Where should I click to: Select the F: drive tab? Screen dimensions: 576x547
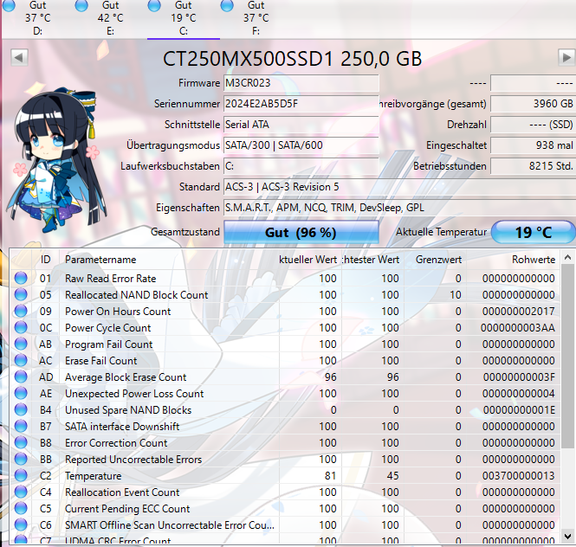click(x=256, y=18)
